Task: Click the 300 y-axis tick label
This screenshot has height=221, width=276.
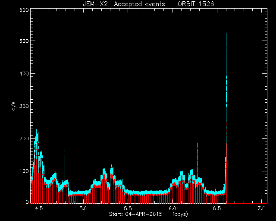Action: [x=24, y=106]
